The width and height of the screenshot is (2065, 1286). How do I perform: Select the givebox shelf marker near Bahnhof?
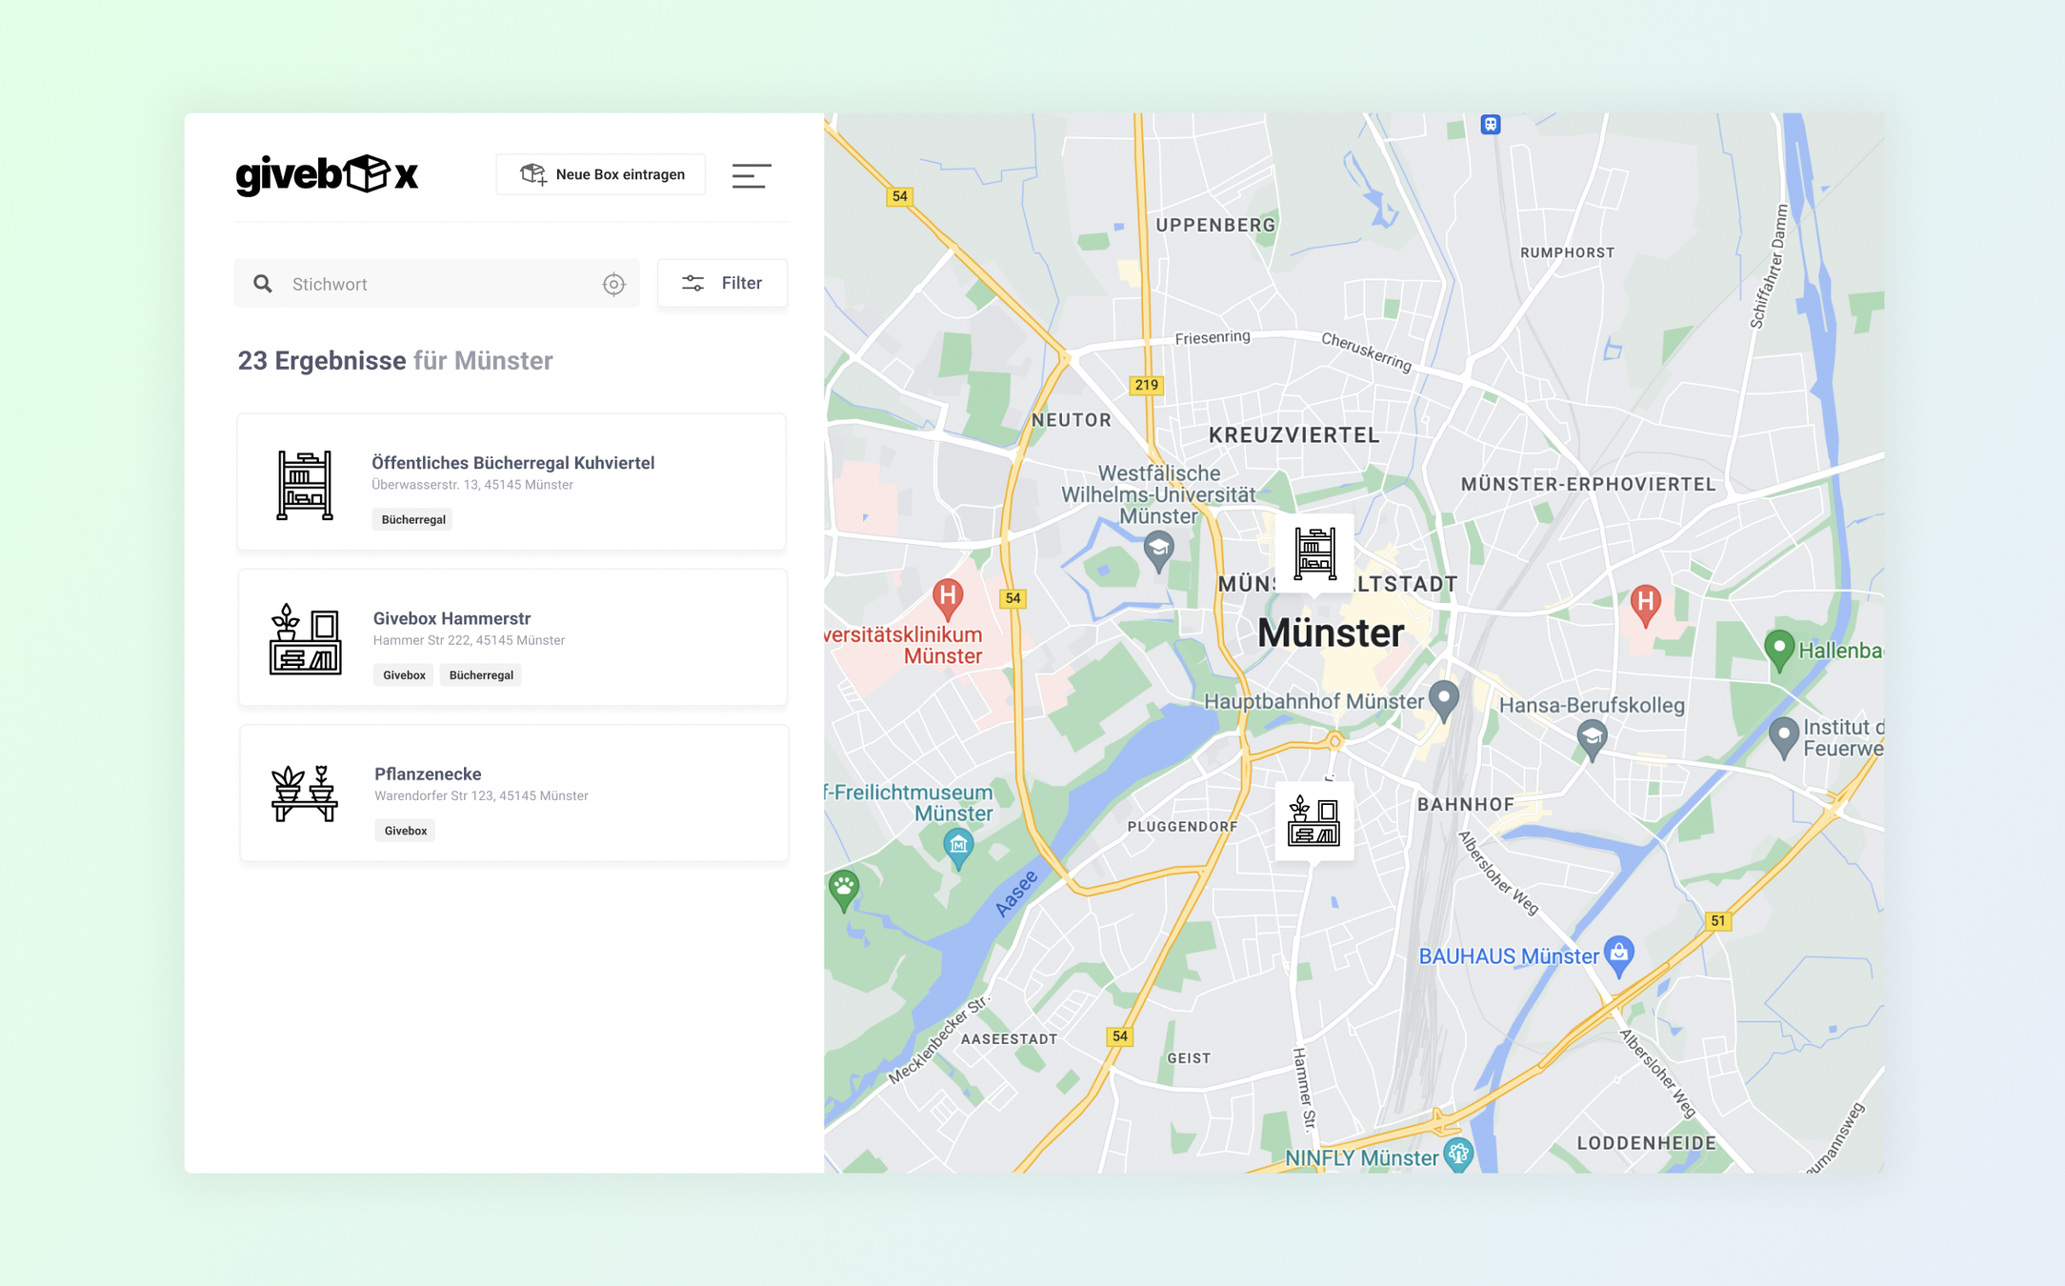(1313, 821)
